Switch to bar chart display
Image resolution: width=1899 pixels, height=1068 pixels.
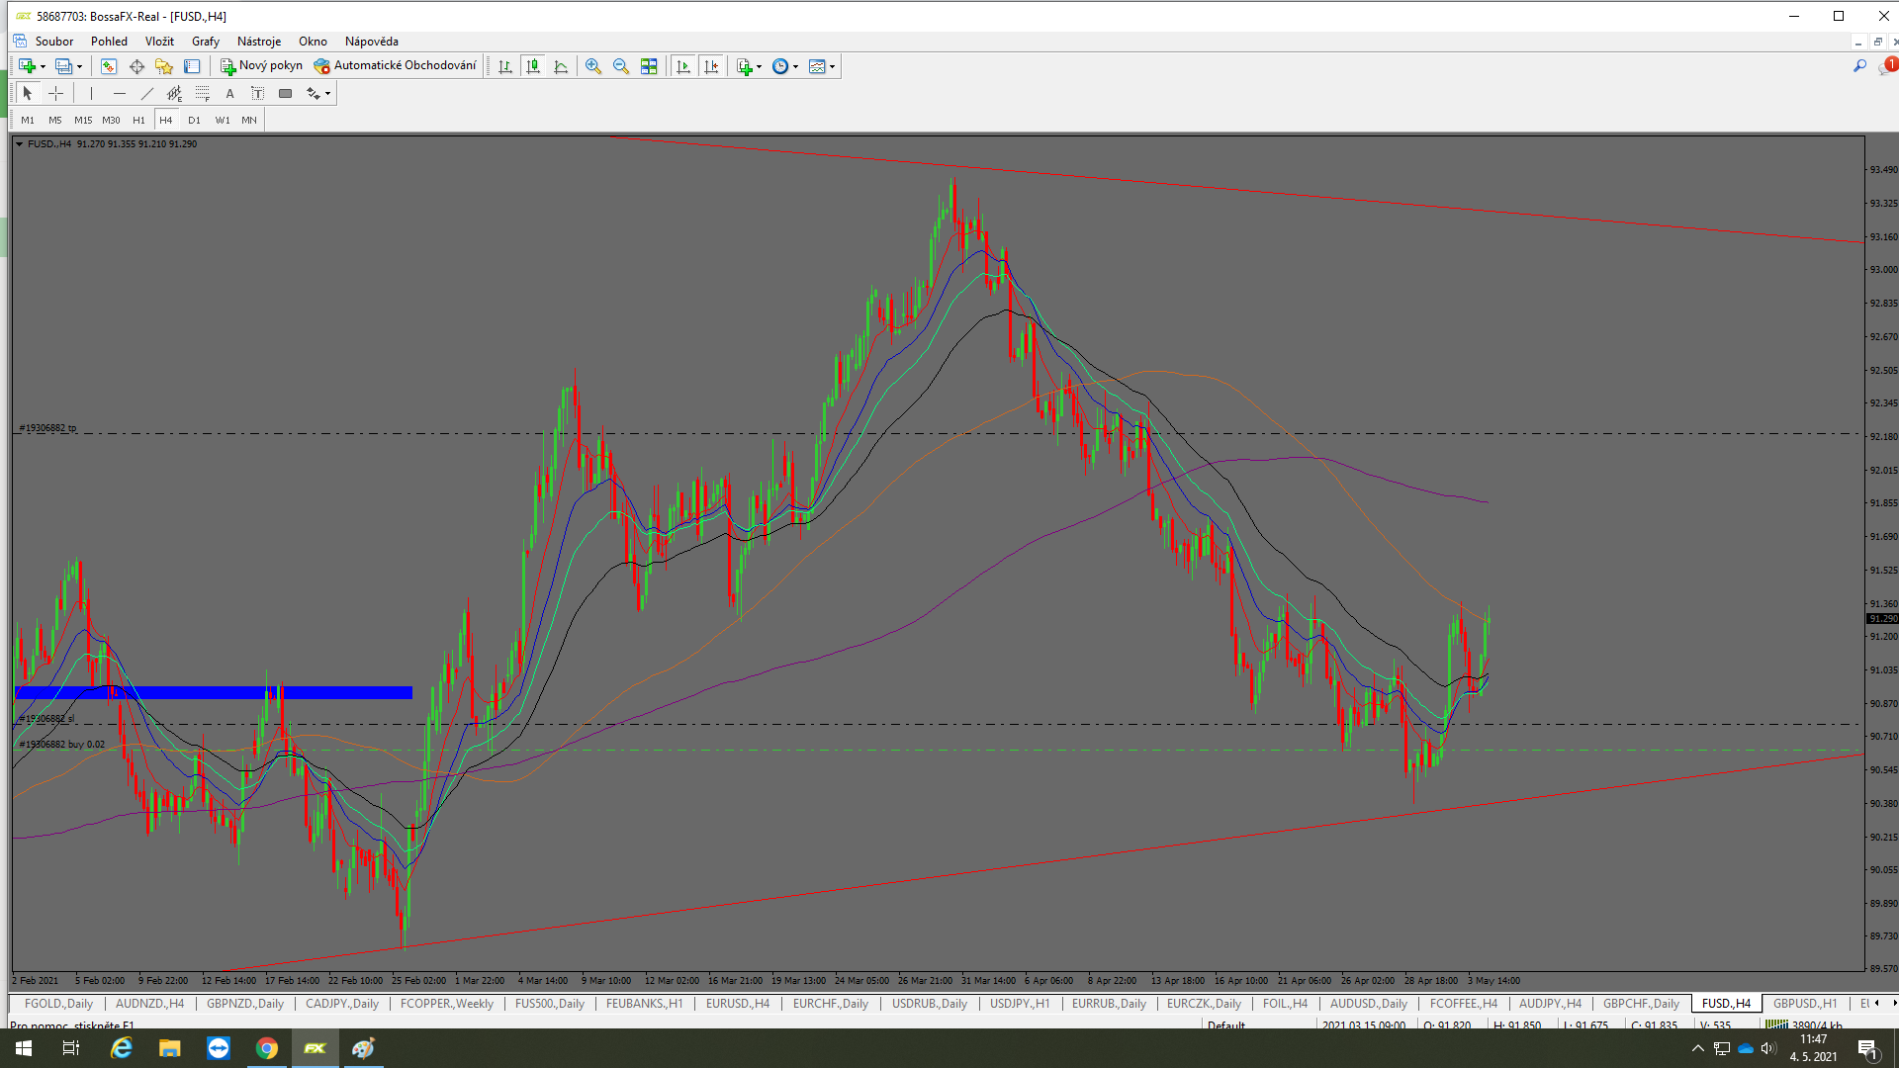(505, 66)
